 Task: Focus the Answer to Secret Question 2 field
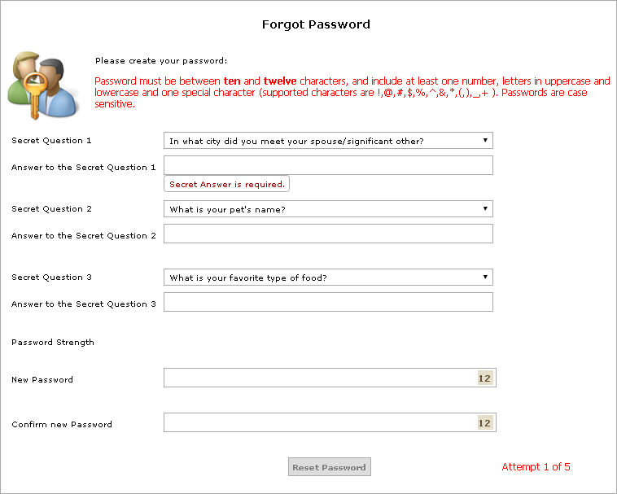(x=328, y=234)
